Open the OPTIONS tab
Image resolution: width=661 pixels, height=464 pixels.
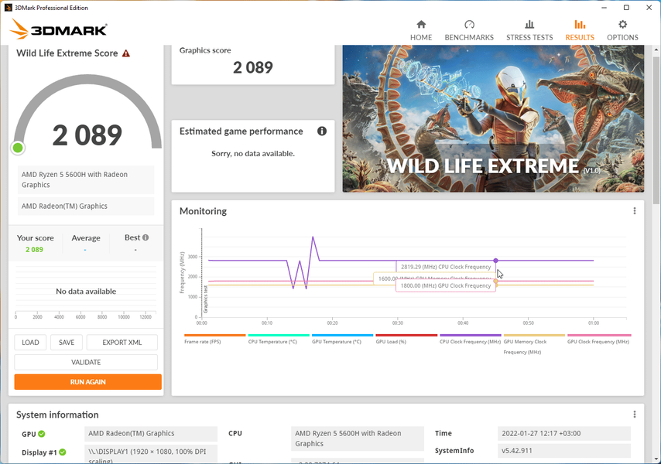coord(622,30)
